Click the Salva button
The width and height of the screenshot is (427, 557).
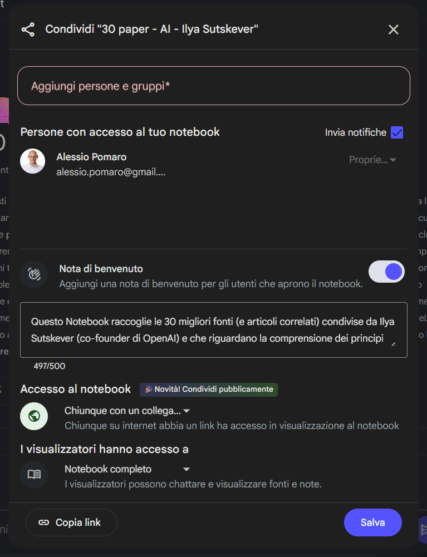373,522
